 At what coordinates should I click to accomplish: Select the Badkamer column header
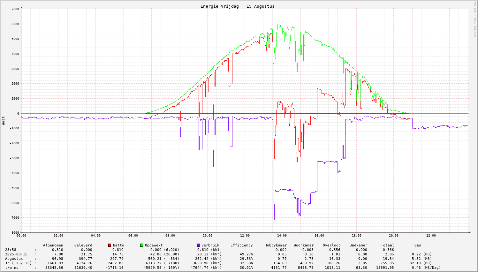tap(358, 246)
